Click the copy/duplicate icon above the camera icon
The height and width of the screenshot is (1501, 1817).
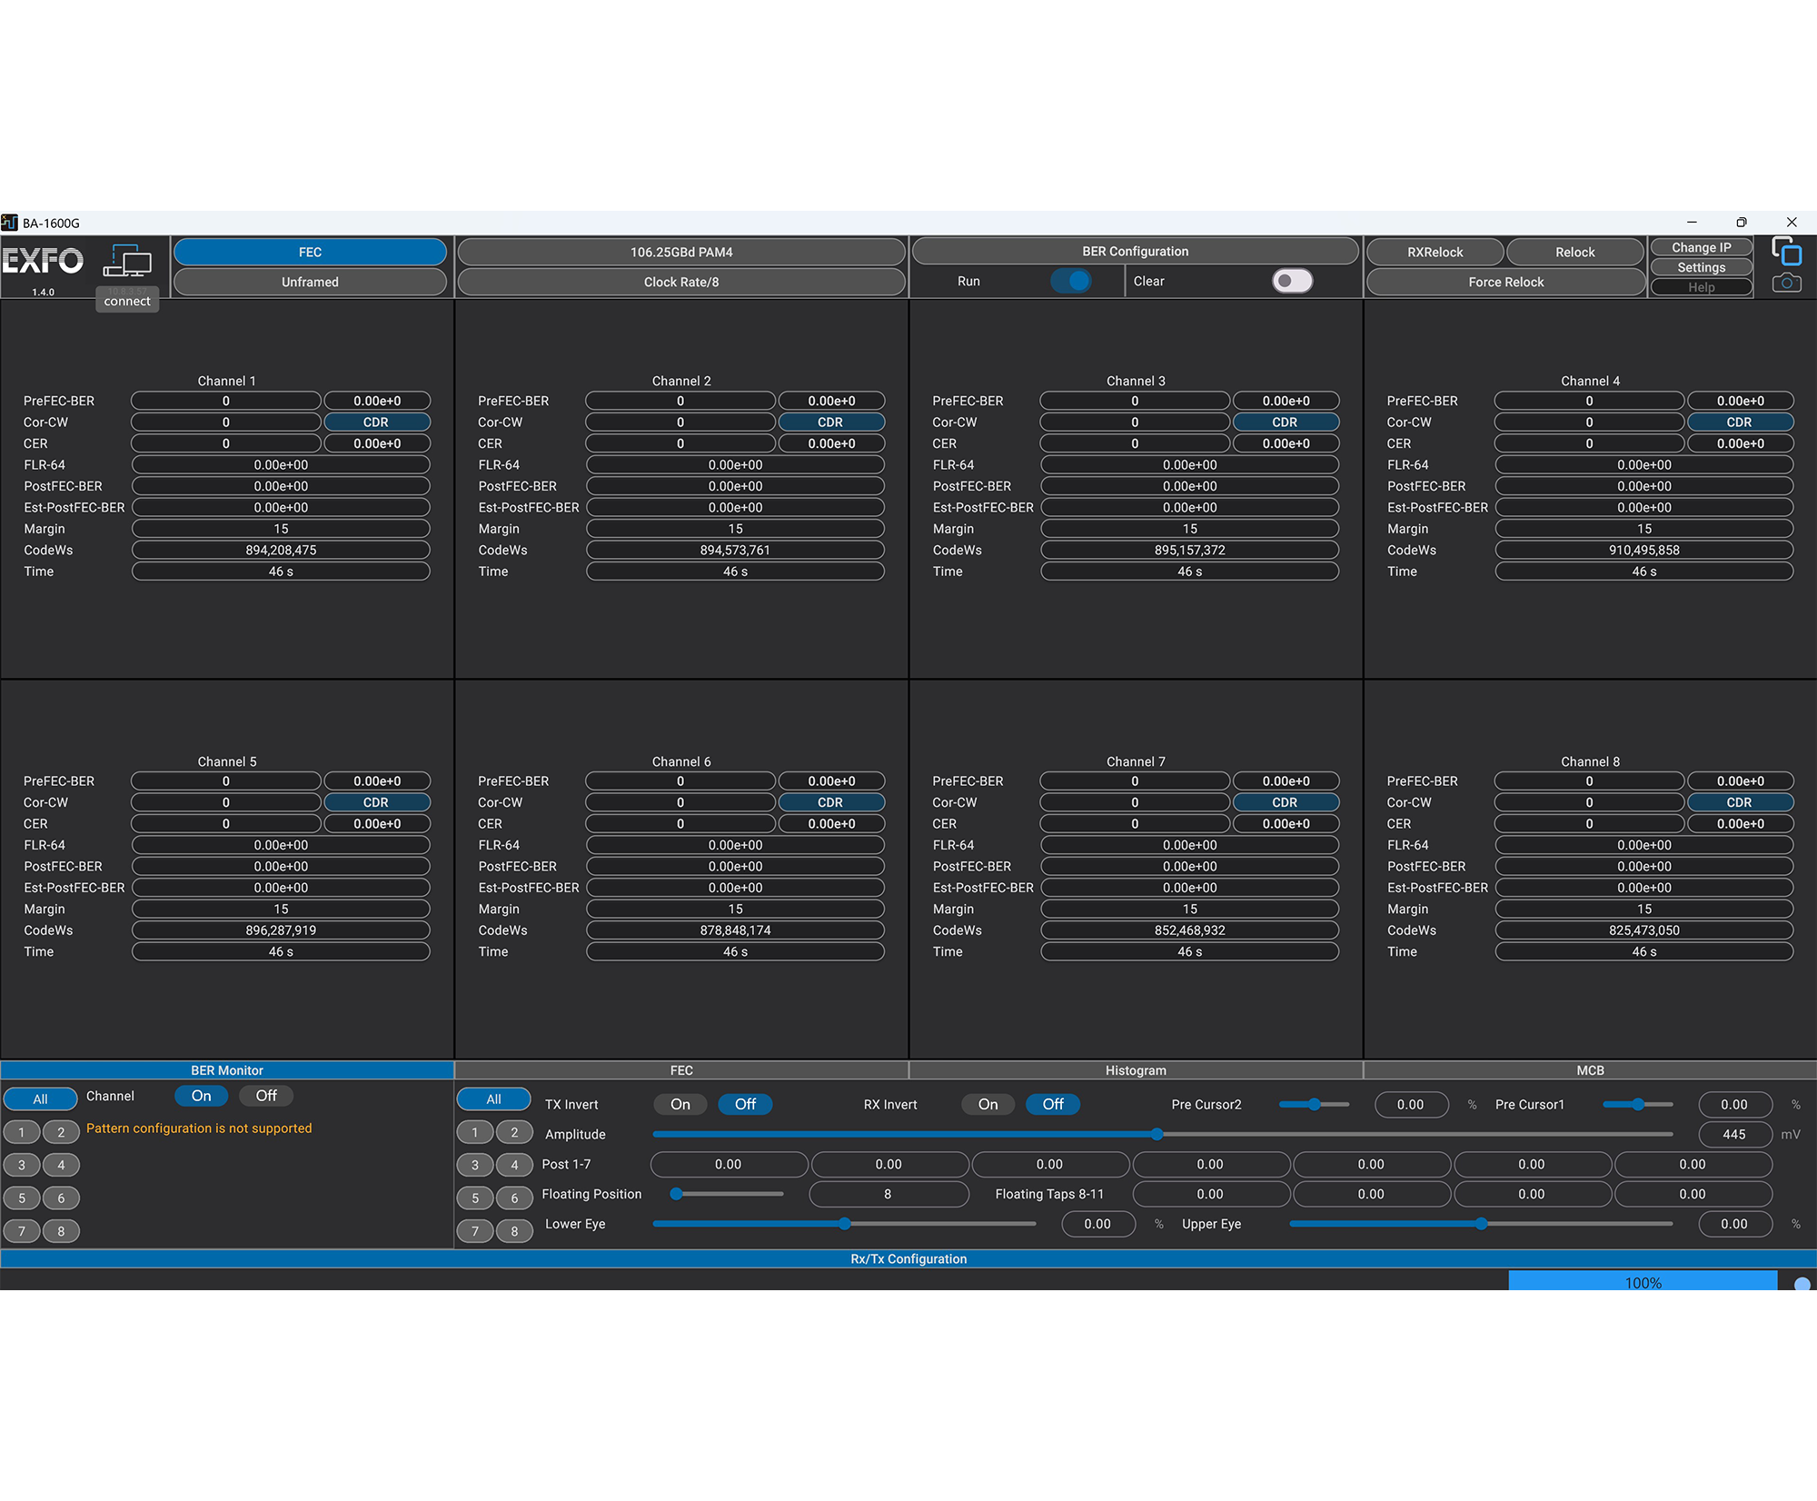(x=1788, y=252)
